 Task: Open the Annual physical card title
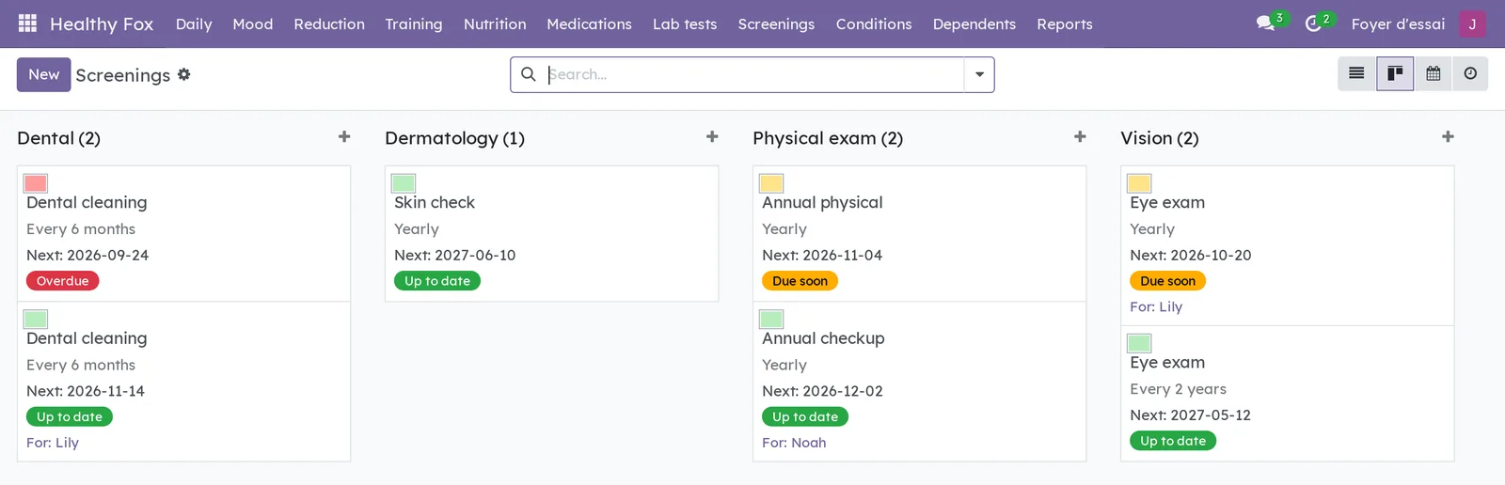coord(822,203)
